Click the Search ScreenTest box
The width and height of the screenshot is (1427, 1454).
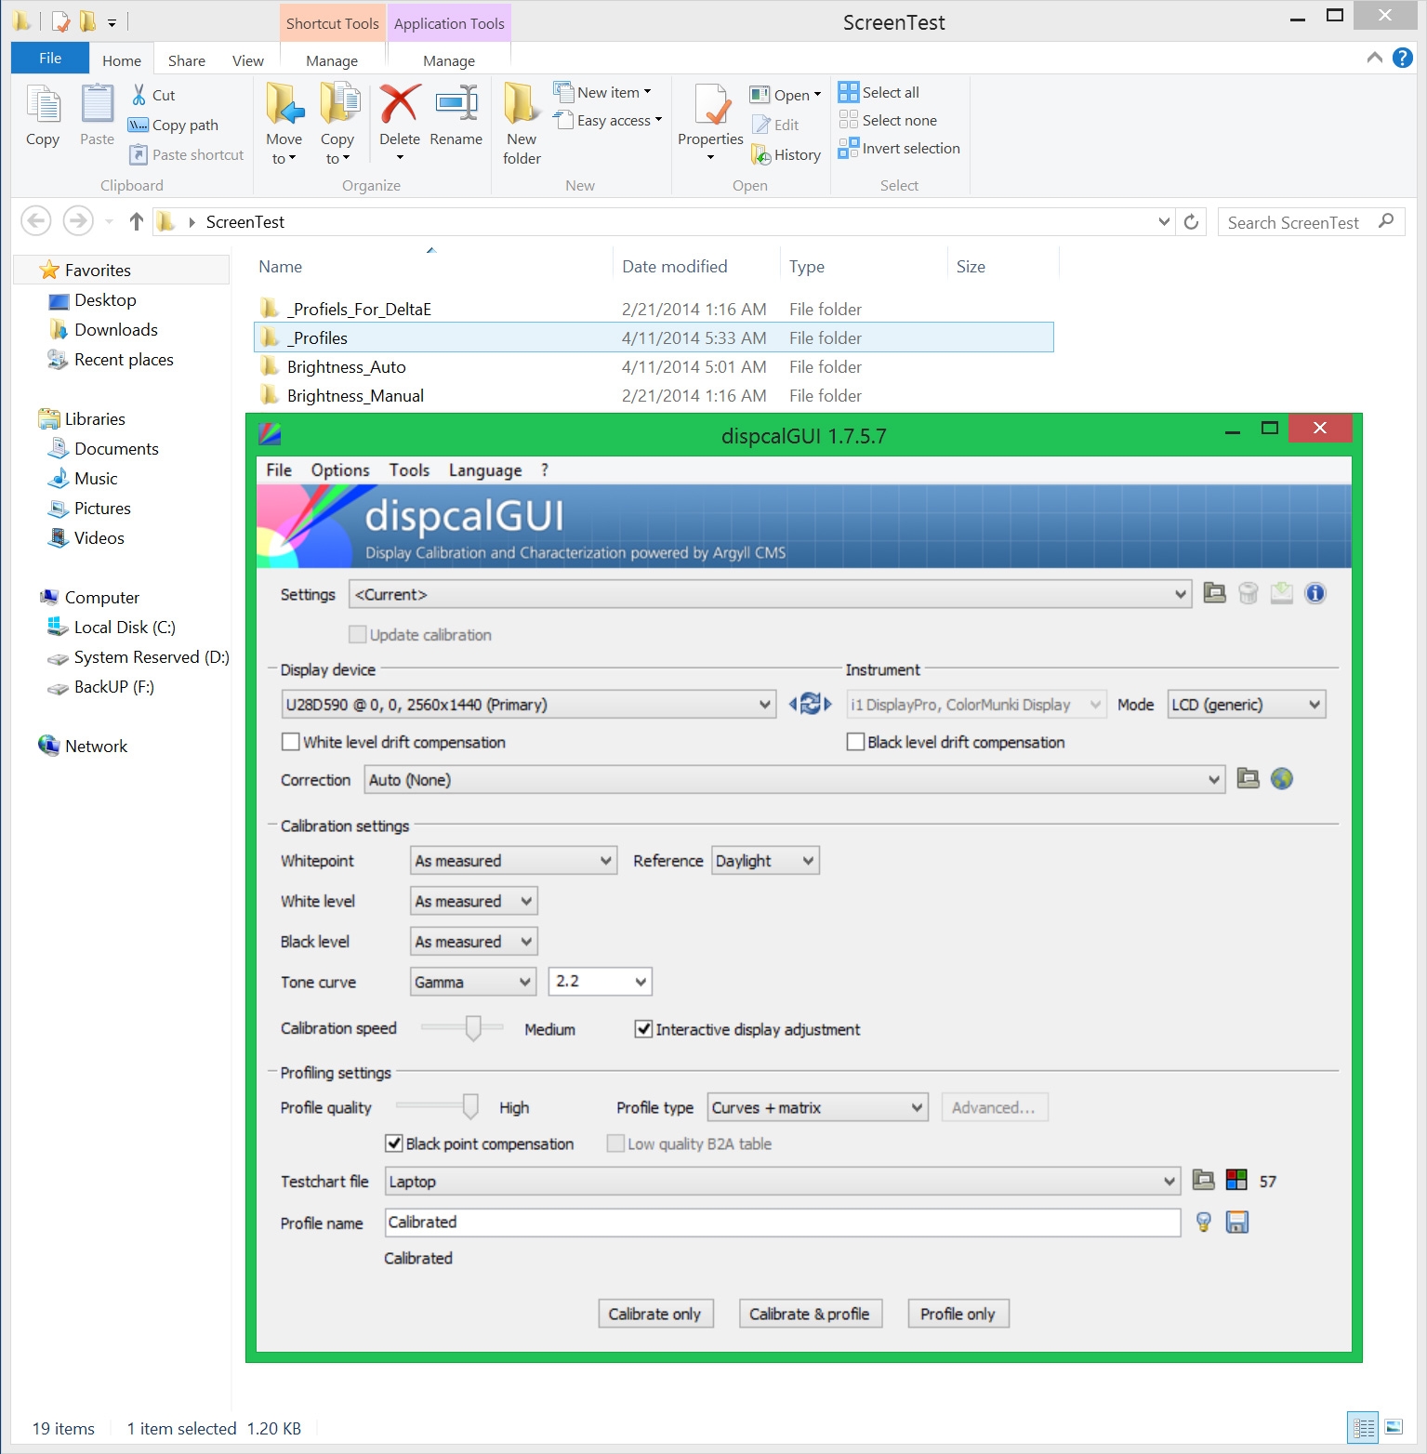tap(1311, 222)
